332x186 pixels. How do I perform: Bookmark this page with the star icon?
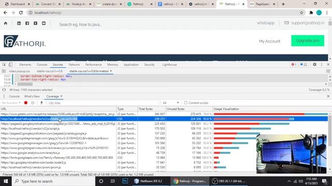point(301,12)
